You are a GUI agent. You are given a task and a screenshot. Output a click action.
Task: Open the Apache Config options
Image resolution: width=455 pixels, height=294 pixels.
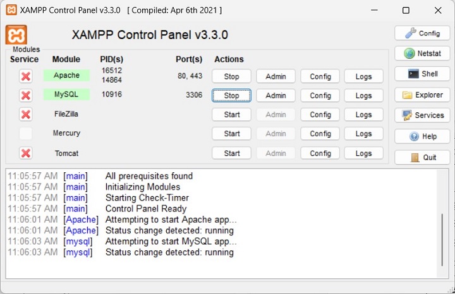pos(320,76)
